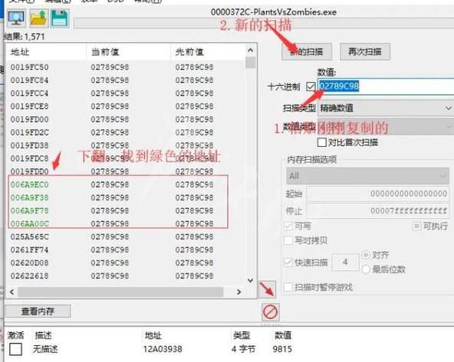
Task: Select the 最后位数 last digits radio button
Action: [x=366, y=269]
